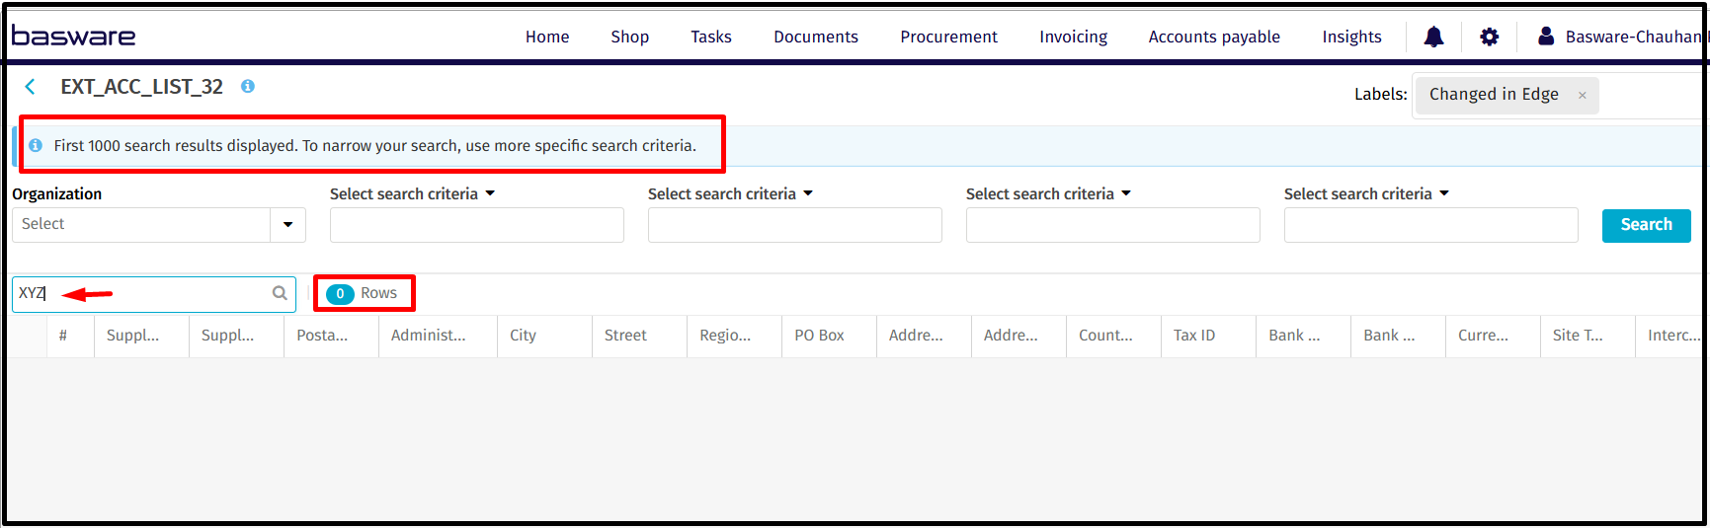This screenshot has height=528, width=1710.
Task: Open the settings gear menu
Action: click(x=1489, y=38)
